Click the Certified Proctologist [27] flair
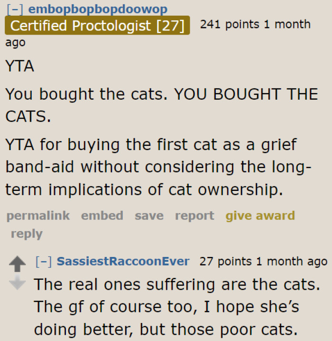 pos(97,25)
